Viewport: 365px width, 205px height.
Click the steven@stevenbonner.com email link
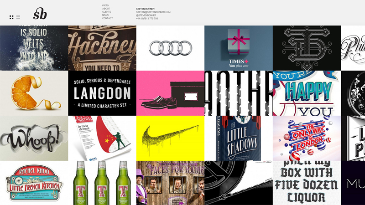[x=153, y=12]
